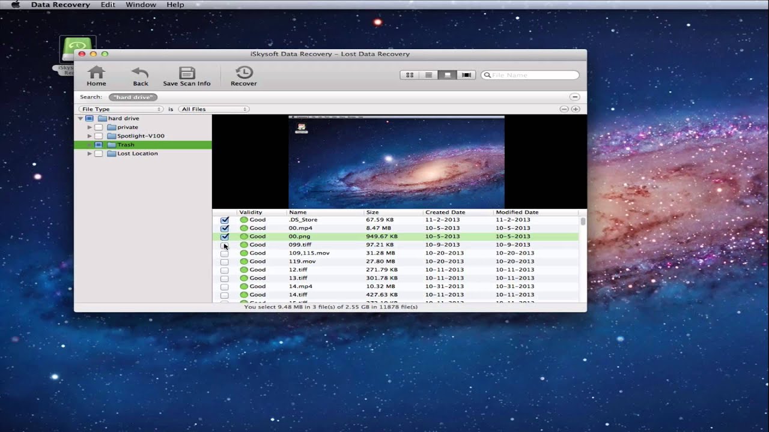
Task: Check the 14.mp4 file checkbox
Action: click(x=225, y=287)
